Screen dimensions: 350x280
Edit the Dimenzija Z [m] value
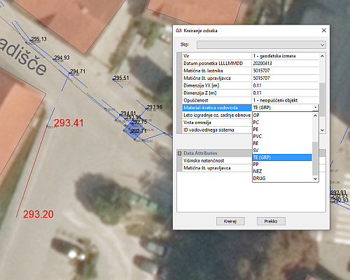(x=285, y=93)
